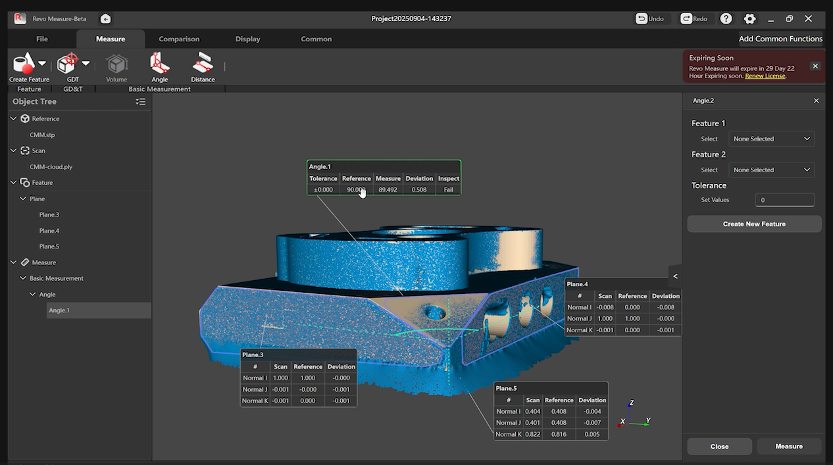
Task: Open the Create Feature dropdown arrow
Action: (42, 64)
